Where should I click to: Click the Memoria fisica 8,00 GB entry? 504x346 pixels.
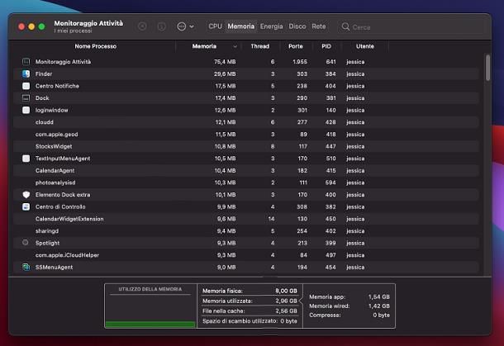point(250,291)
